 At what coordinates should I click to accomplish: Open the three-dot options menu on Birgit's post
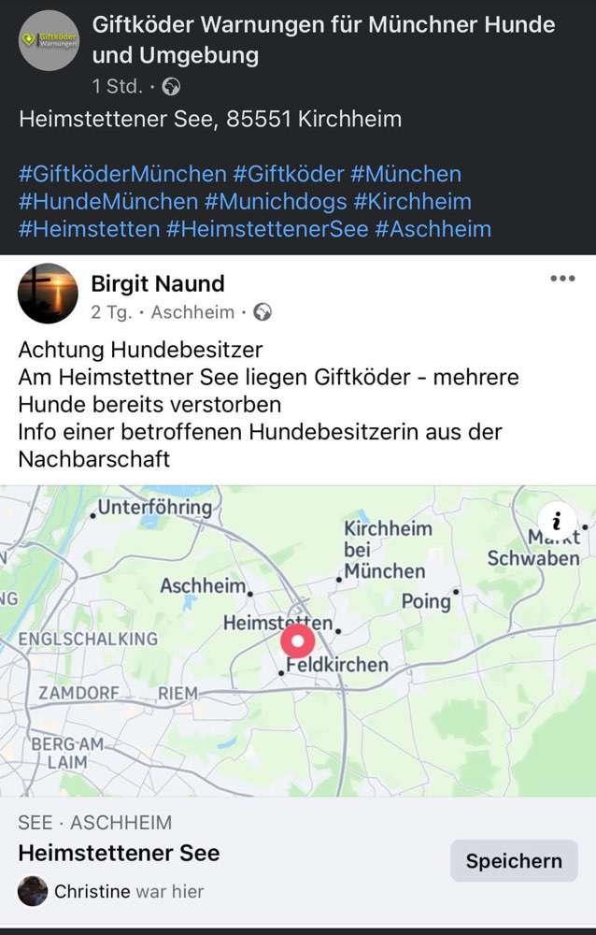564,277
